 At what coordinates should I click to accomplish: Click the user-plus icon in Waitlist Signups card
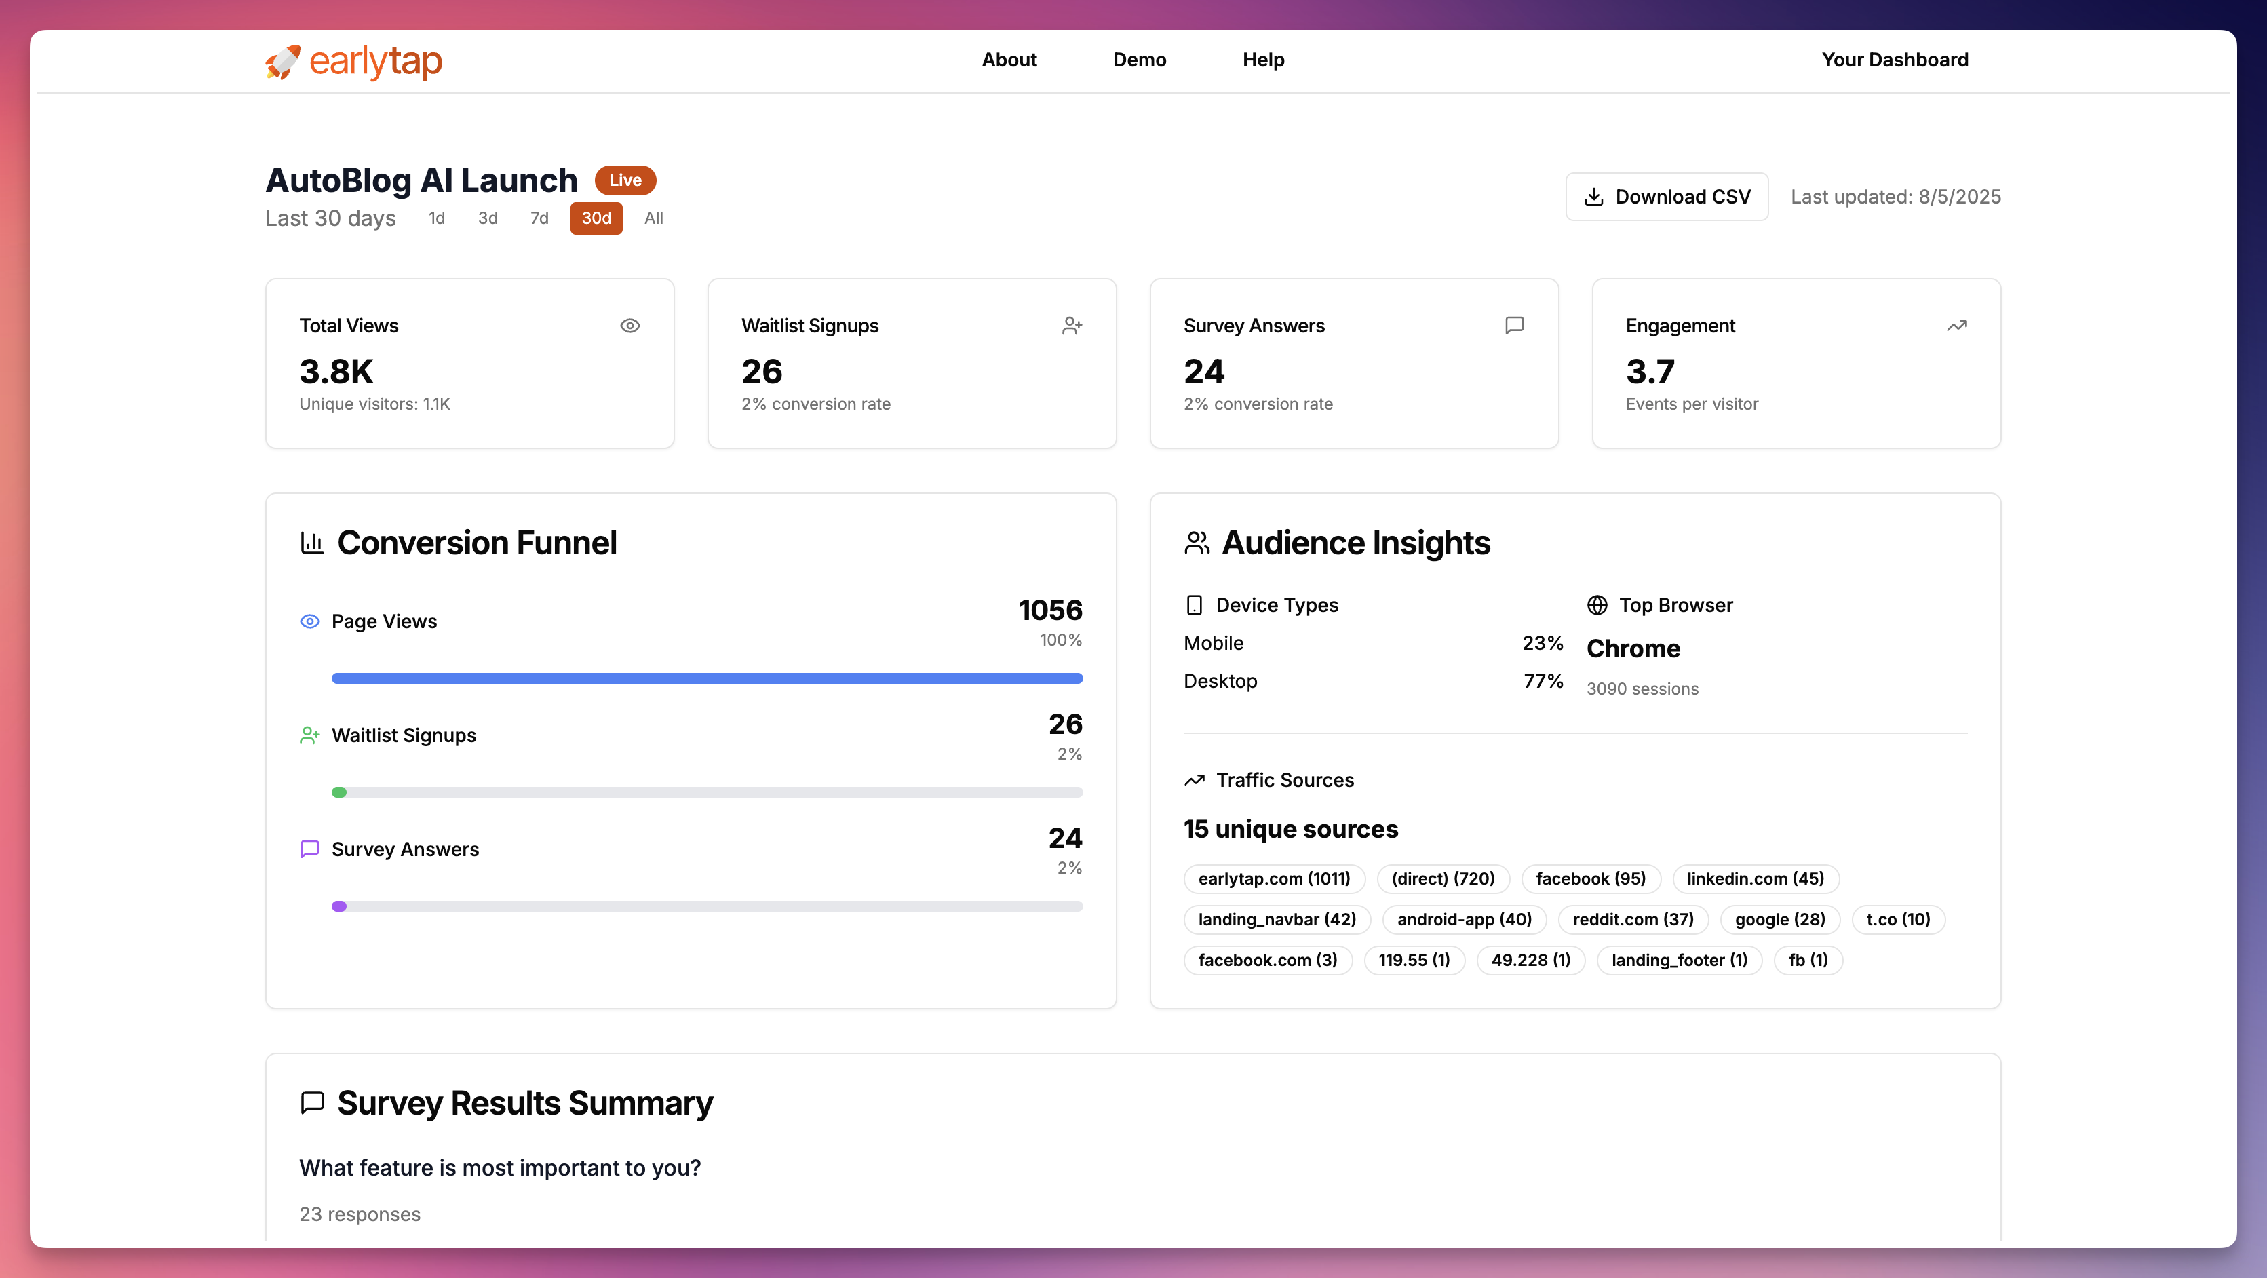(1072, 326)
